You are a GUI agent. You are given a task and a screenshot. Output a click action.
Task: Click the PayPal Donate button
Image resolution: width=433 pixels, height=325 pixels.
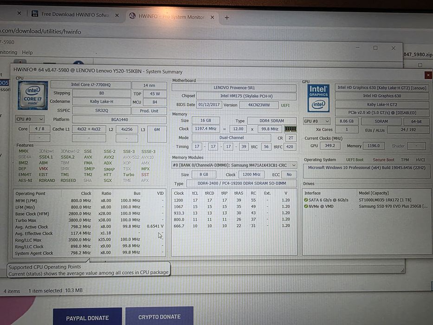click(x=87, y=317)
